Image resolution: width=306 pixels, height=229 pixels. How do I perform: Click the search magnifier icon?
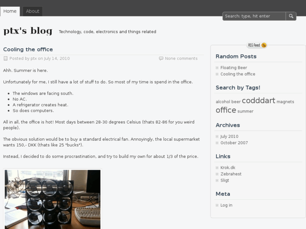click(x=291, y=16)
